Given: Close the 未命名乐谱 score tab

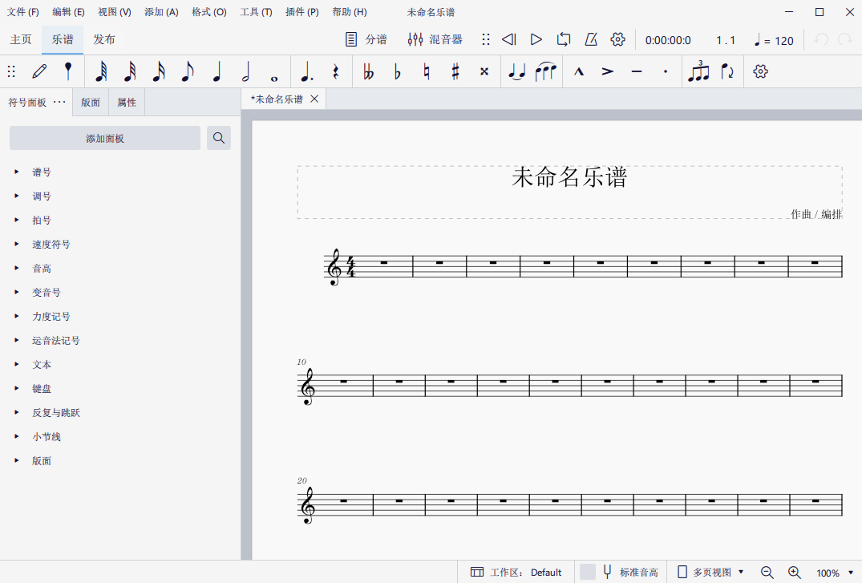Looking at the screenshot, I should [x=314, y=99].
